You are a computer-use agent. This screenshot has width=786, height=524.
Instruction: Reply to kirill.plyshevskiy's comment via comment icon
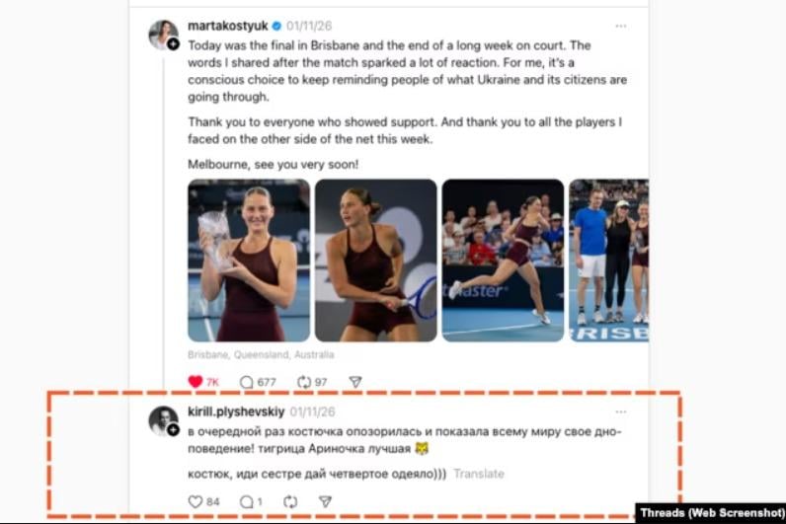[246, 501]
